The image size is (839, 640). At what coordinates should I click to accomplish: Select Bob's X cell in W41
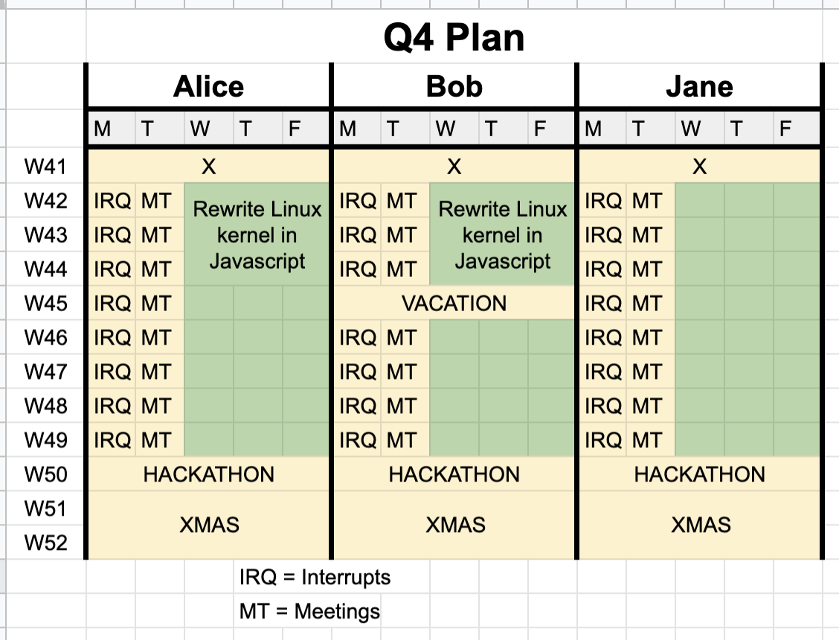[454, 167]
